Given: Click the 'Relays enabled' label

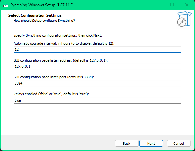Looking at the screenshot, I should pos(51,94).
